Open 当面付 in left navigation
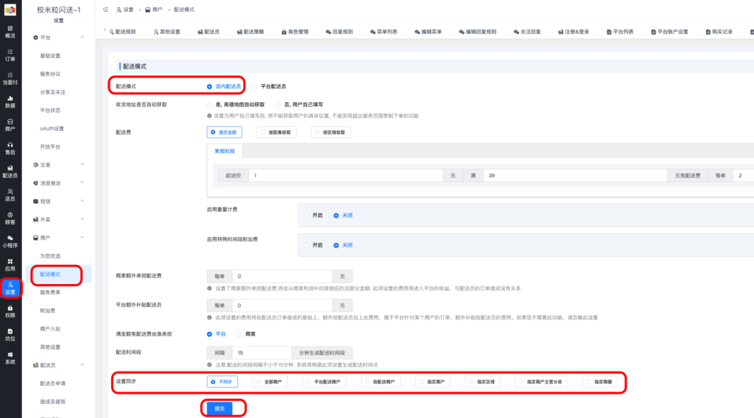The height and width of the screenshot is (418, 754). 10,79
